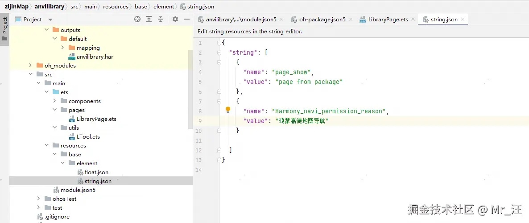Click "page from package" value in editor
529x223 pixels.
[x=309, y=82]
